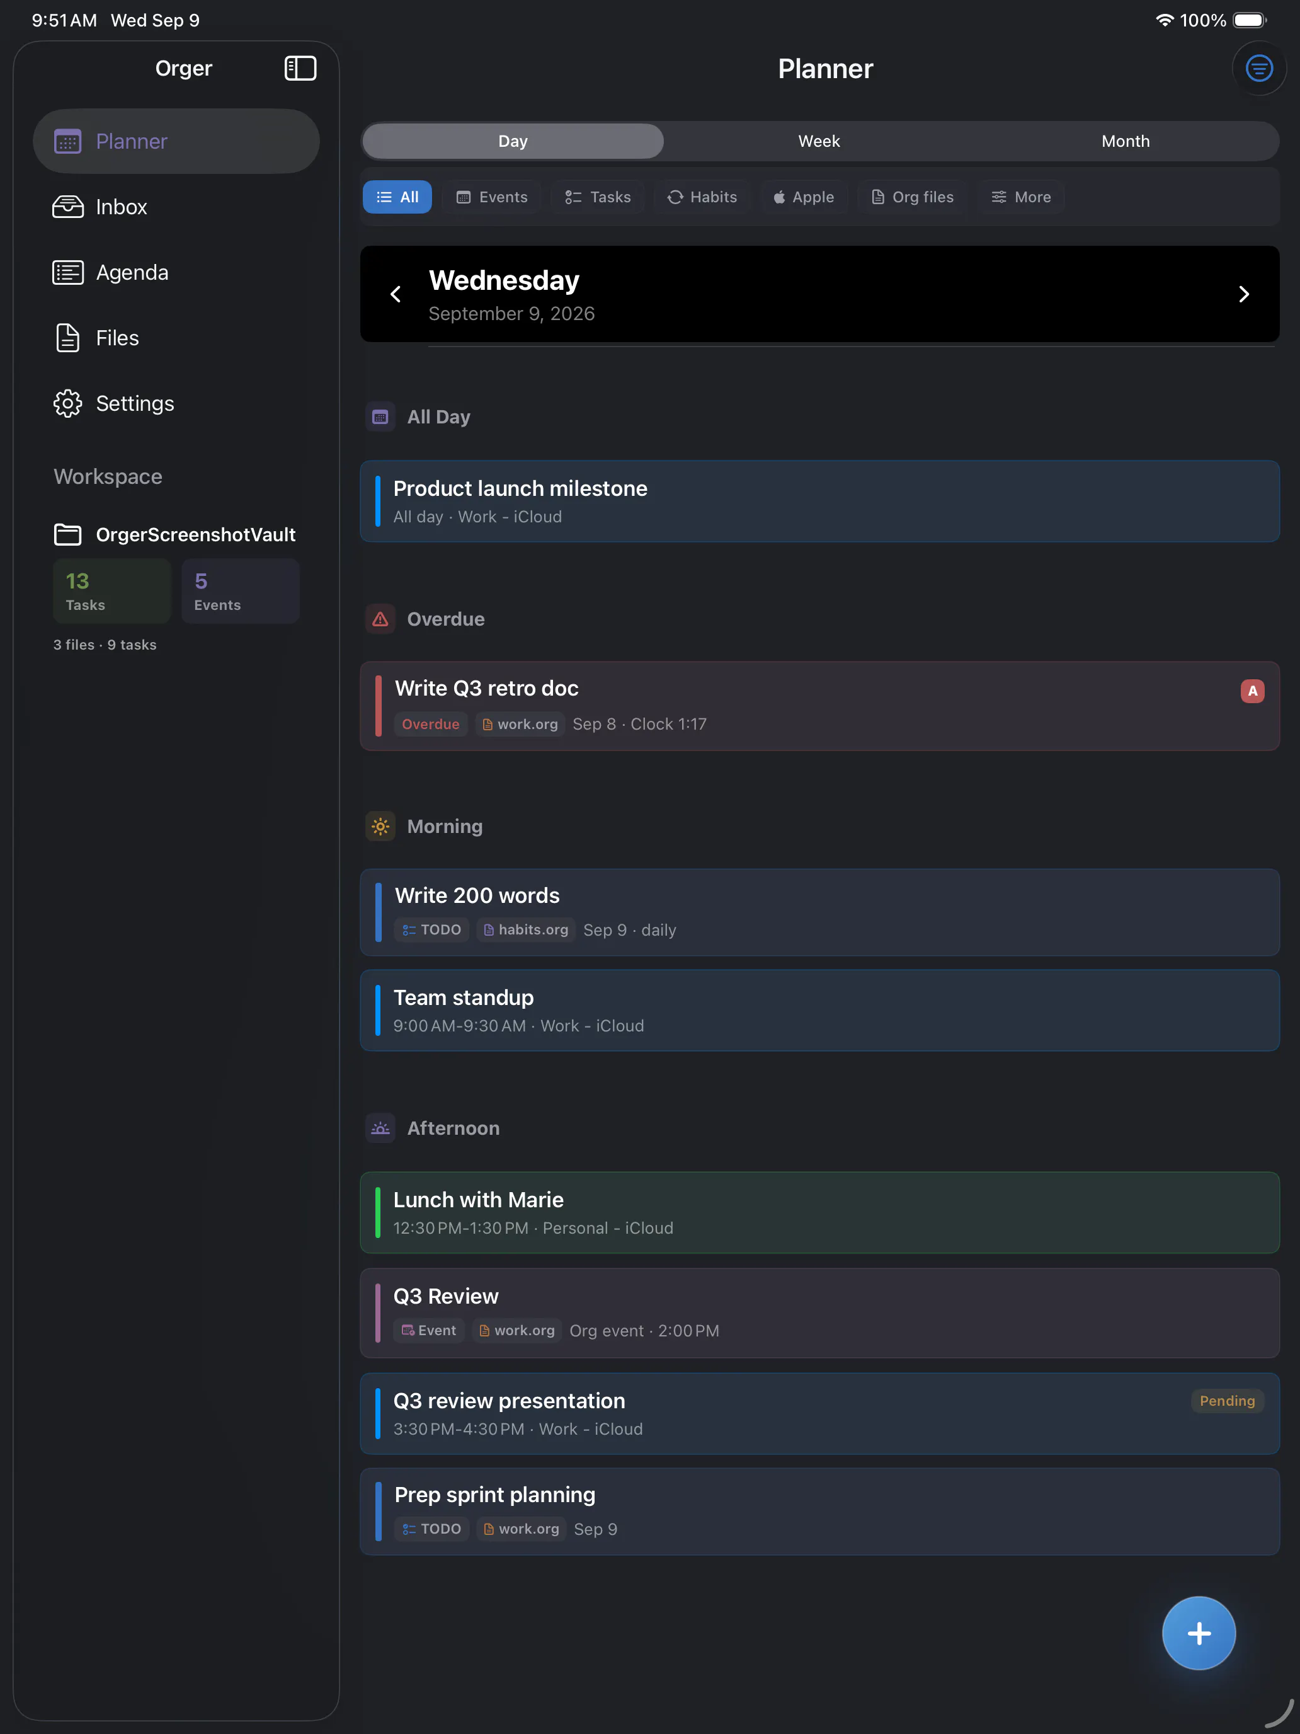This screenshot has height=1734, width=1300.
Task: Open Write 200 words habit
Action: [819, 912]
